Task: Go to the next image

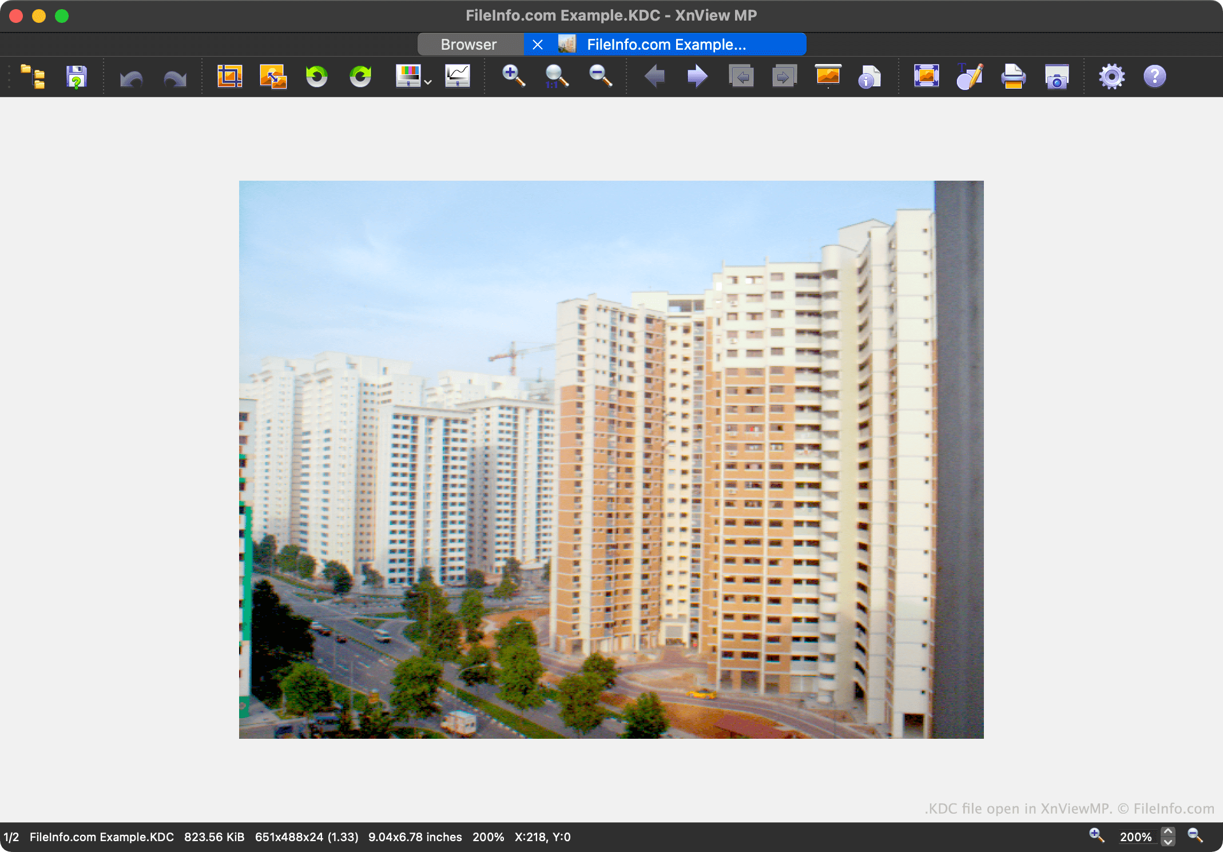Action: tap(697, 76)
